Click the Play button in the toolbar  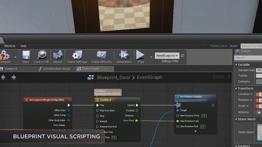click(140, 57)
